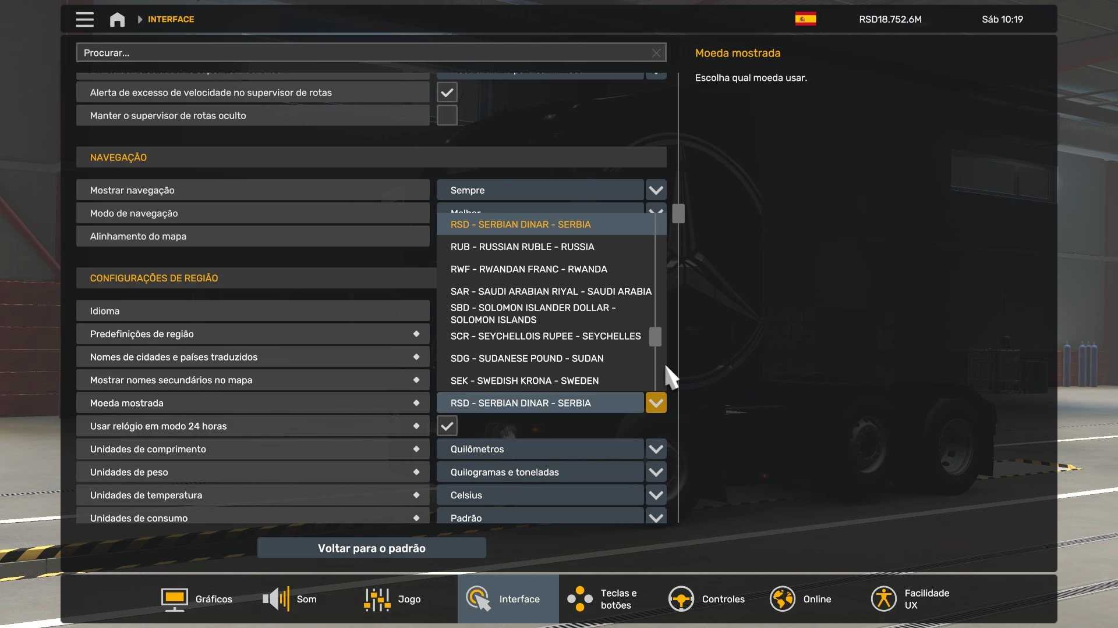
Task: Toggle 24-hour clock mode checkbox
Action: 447,426
